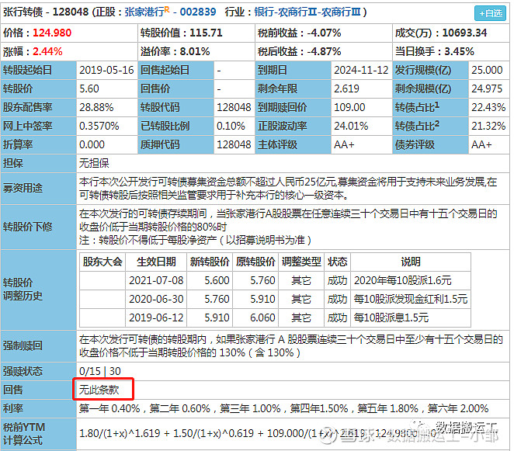Click the 溢价率 value 8.01%
514x451 pixels.
(195, 51)
